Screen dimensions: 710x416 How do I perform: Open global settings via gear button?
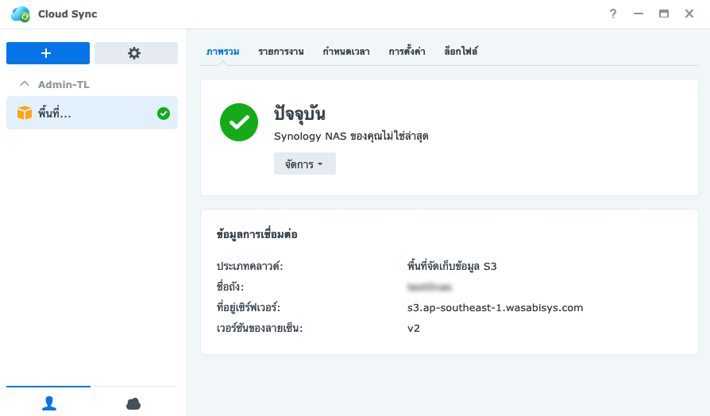click(x=136, y=53)
